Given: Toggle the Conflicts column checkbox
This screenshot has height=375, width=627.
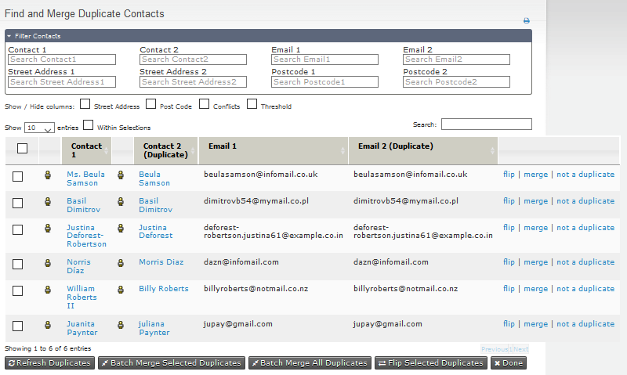Looking at the screenshot, I should coord(205,105).
